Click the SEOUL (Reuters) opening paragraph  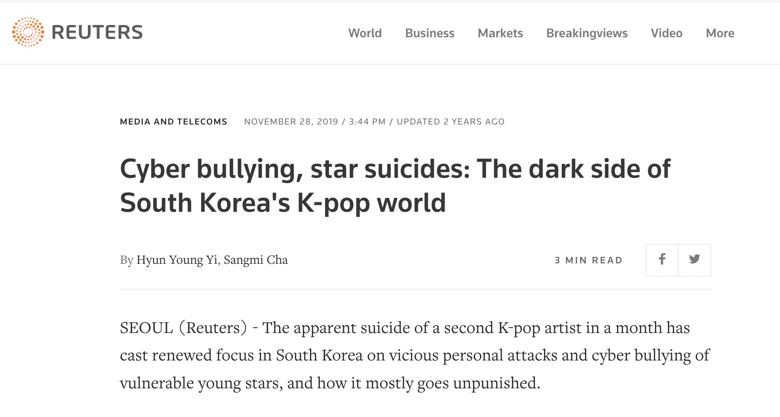(x=415, y=355)
